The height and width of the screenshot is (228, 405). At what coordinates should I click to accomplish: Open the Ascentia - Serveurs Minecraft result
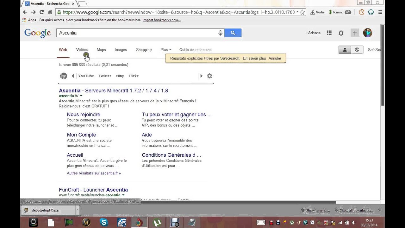tap(113, 91)
